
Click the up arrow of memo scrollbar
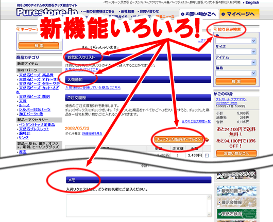tap(209, 197)
